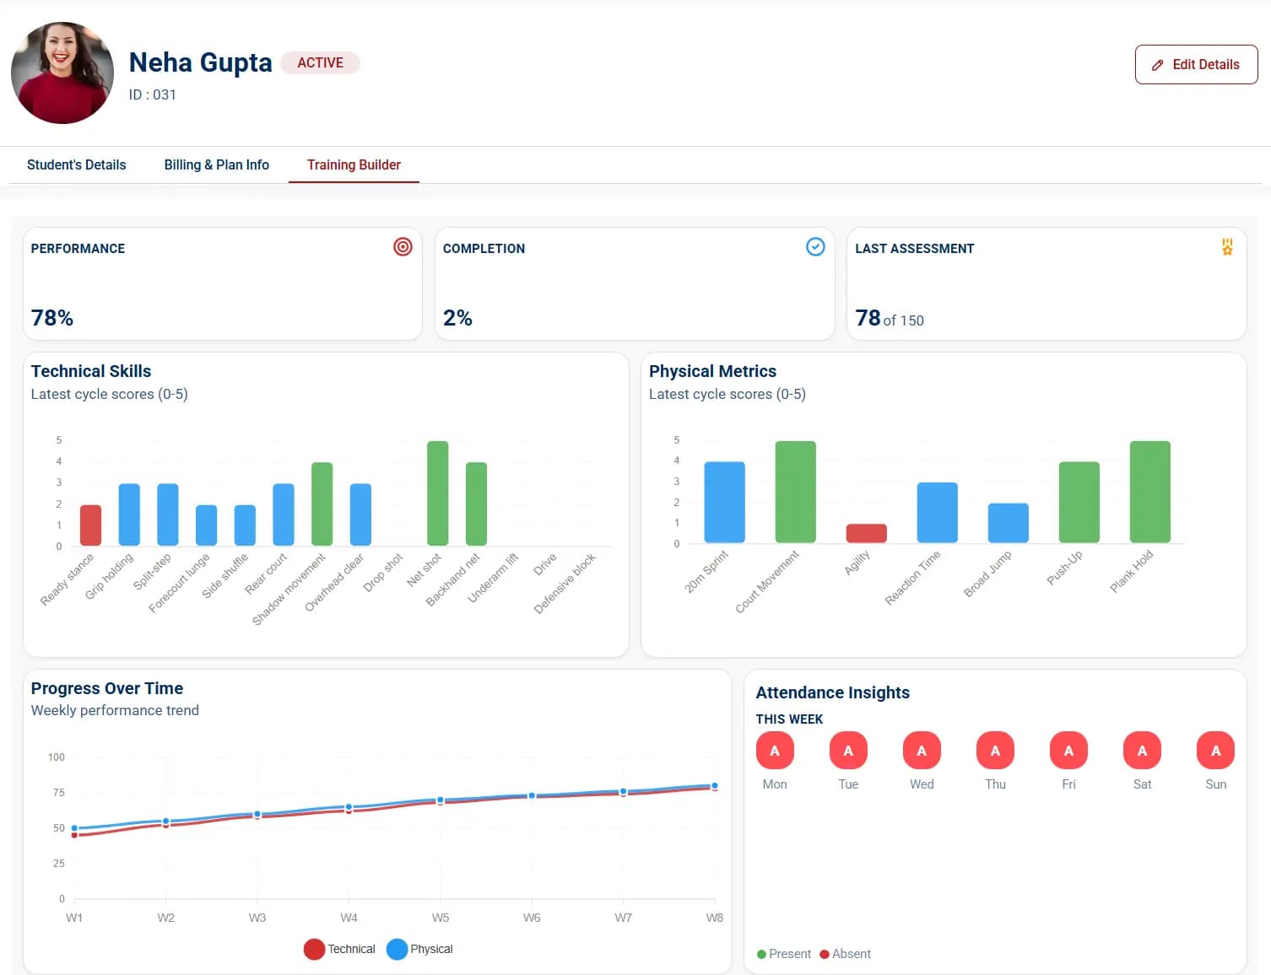Click the Forecourt lunge bar
Viewport: 1271px width, 975px height.
tap(206, 525)
